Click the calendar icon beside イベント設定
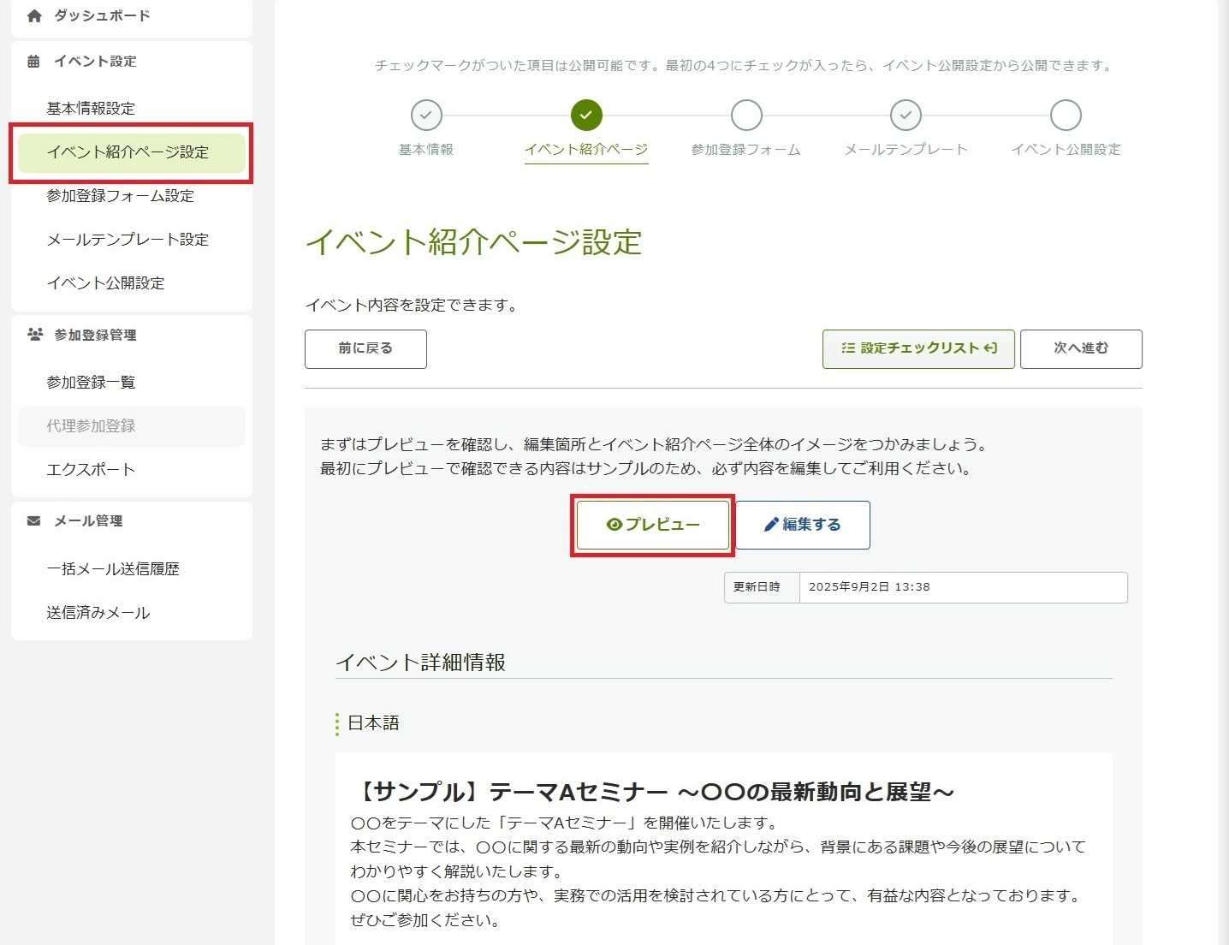The height and width of the screenshot is (945, 1229). point(33,61)
